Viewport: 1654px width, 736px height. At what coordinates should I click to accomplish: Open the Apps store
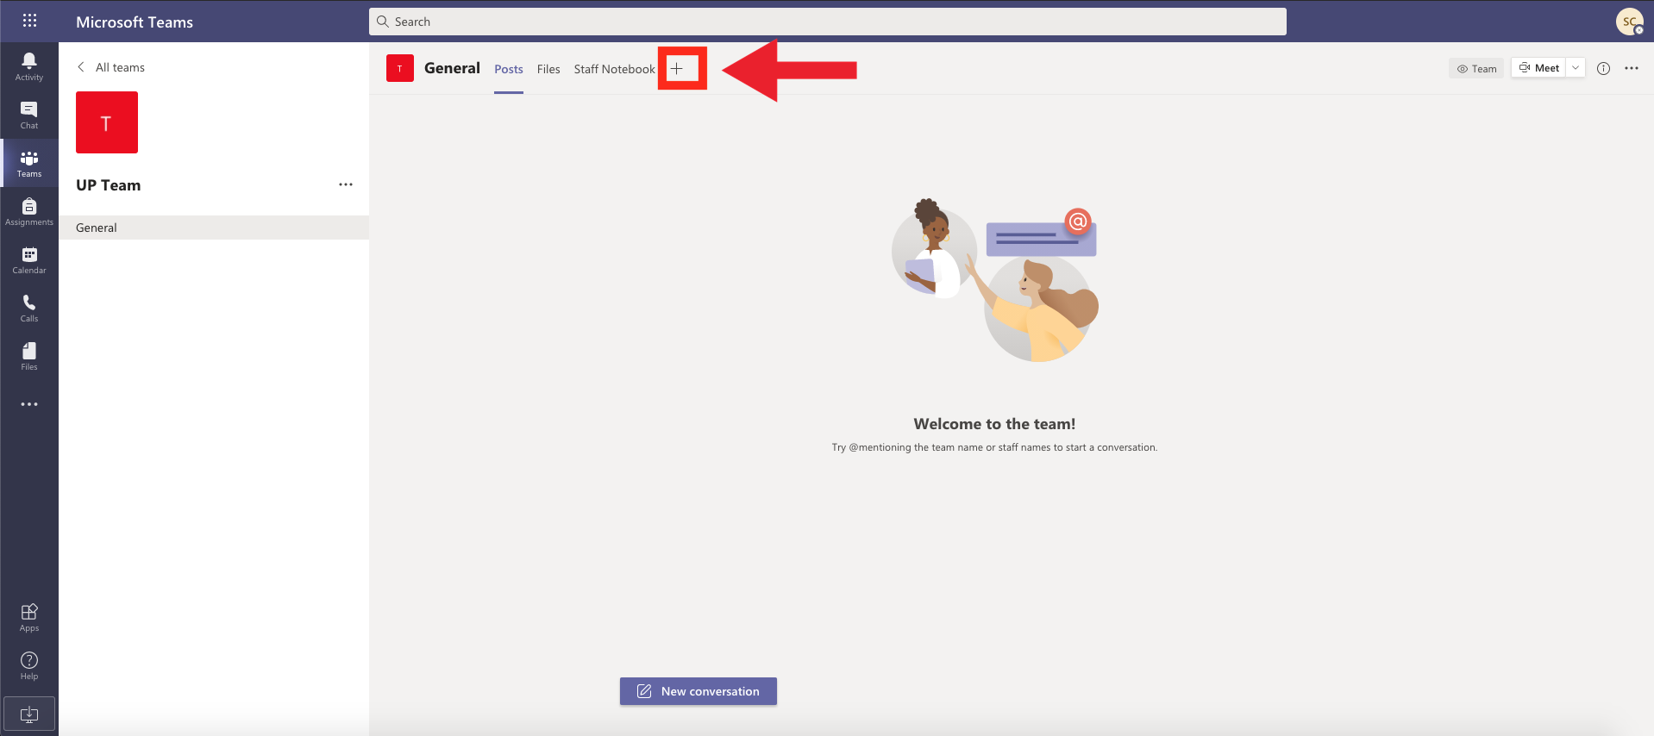[x=29, y=617]
